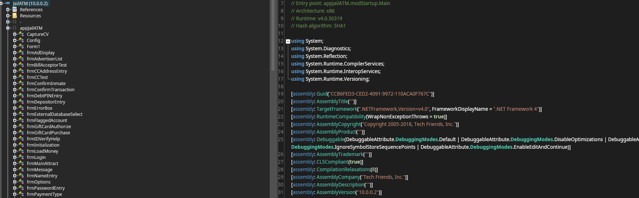This screenshot has height=198, width=639.
Task: Collapse the JailATM (10.0.0.2) assembly node
Action: click(x=1, y=3)
